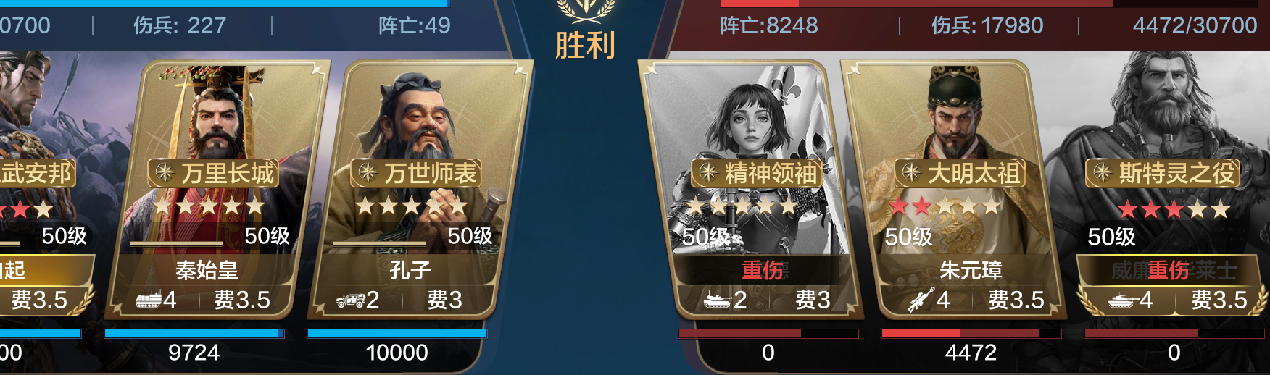Click the compass badge beside 大明太祖
Screen dimensions: 1270x375
pos(911,173)
